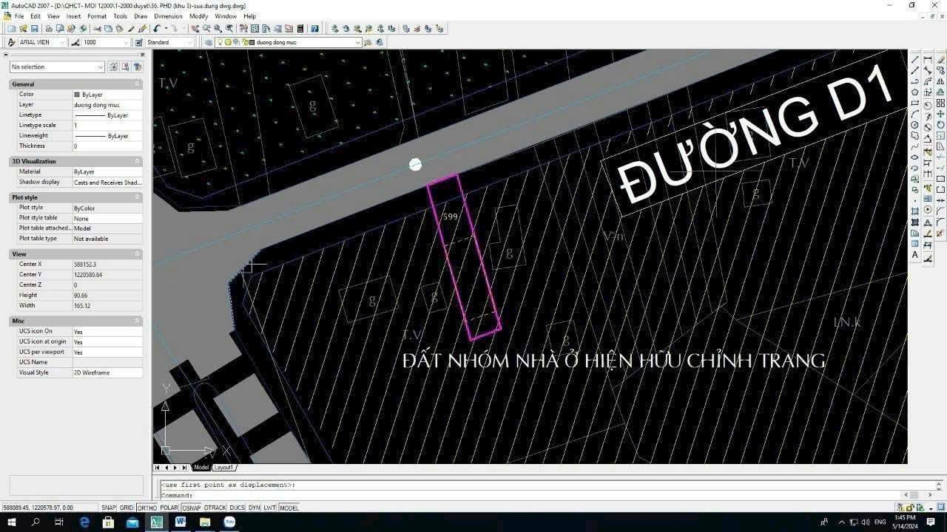Click the Save icon in the toolbar
The image size is (947, 532).
[x=34, y=29]
